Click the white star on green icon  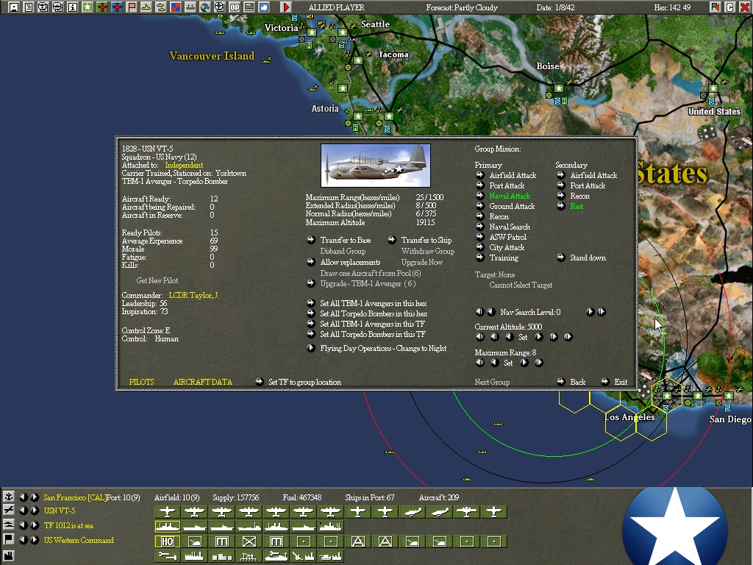pos(87,7)
